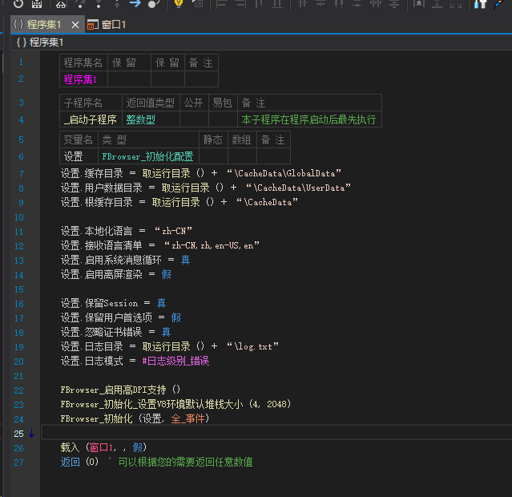This screenshot has height=497, width=512.
Task: Click the string "\log.txt"
Action: pos(252,346)
